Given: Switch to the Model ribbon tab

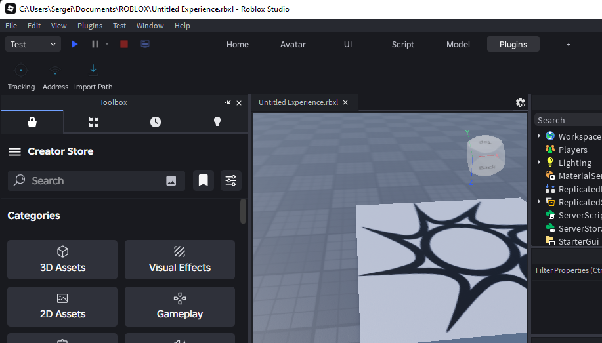Looking at the screenshot, I should point(458,44).
